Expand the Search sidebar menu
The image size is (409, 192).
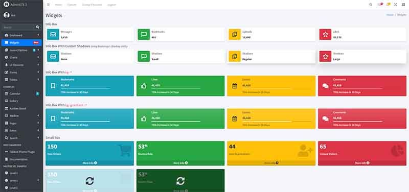(21, 138)
